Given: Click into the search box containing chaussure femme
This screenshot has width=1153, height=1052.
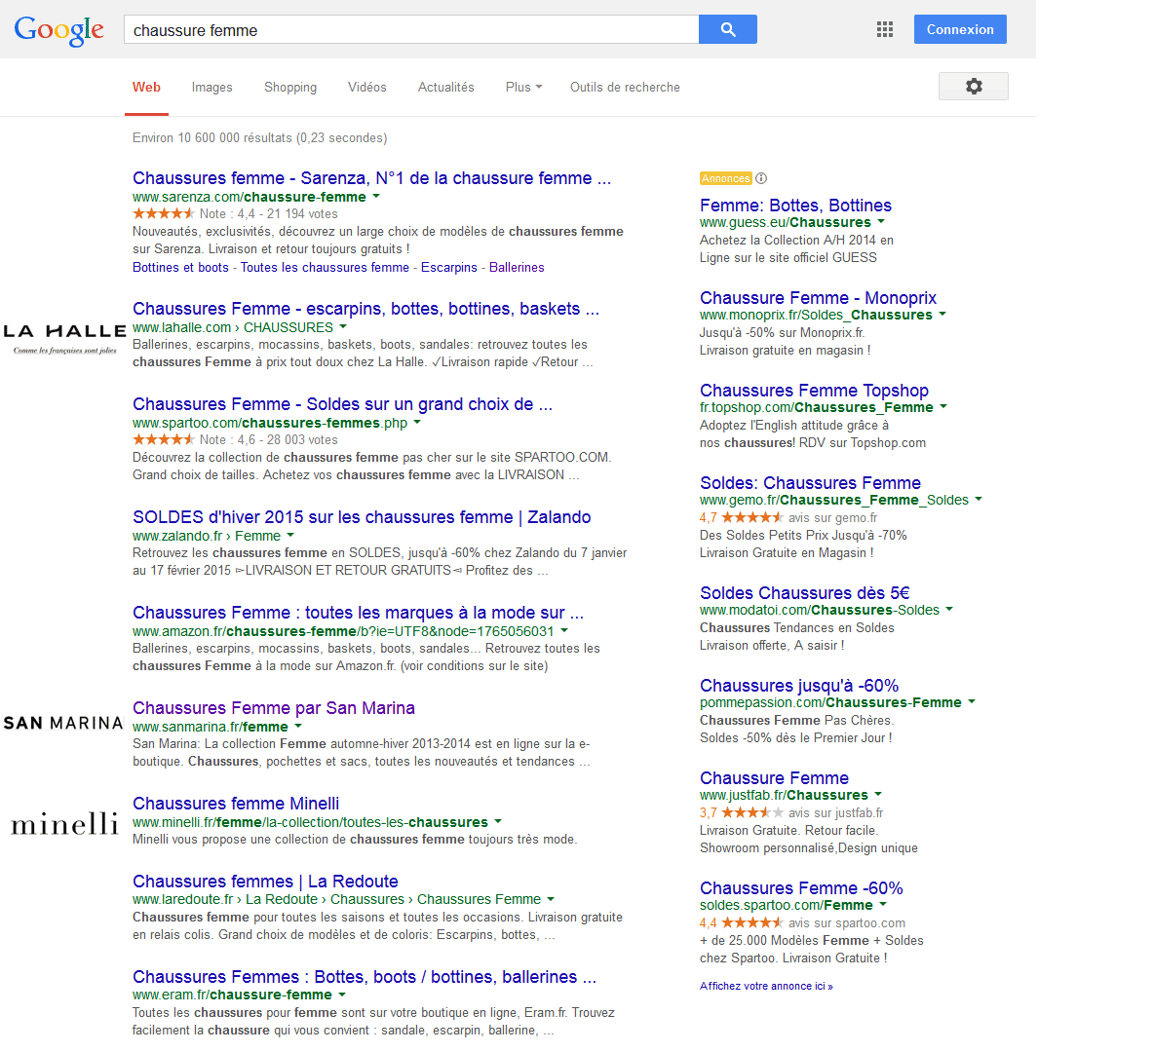Looking at the screenshot, I should click(411, 30).
